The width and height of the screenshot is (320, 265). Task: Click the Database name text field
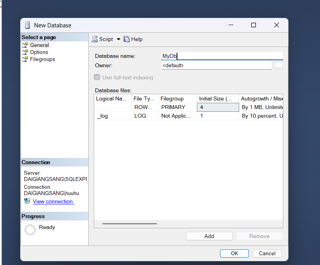pyautogui.click(x=222, y=56)
